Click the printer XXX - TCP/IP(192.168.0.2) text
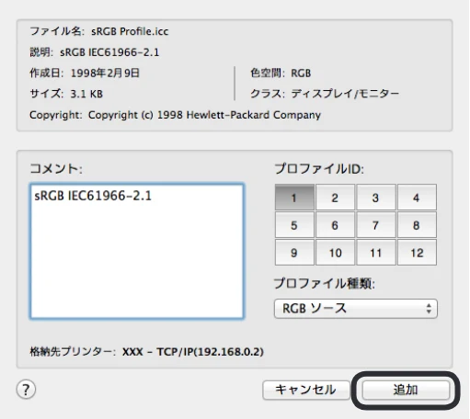The height and width of the screenshot is (419, 470). click(193, 352)
